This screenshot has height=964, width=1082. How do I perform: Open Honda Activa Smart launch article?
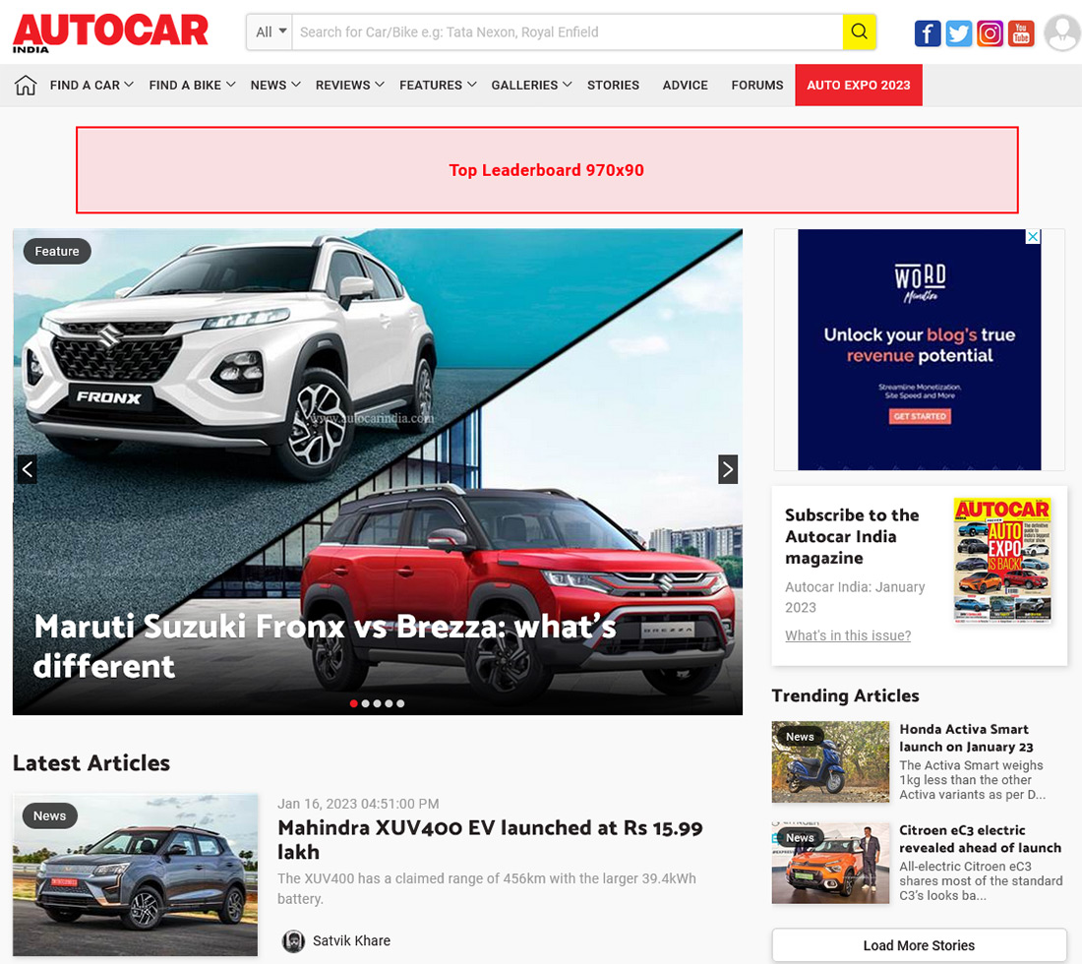tap(966, 738)
